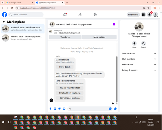Screen dimensions: 162x130
Task: Open the notifications bell with red badge
Action: (x=149, y=15)
